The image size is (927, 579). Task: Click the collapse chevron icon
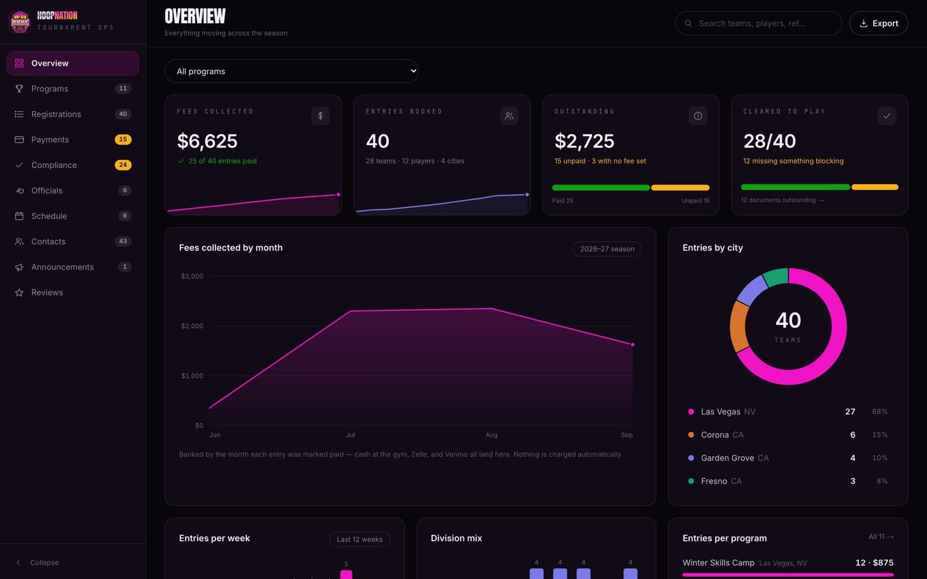pos(19,563)
